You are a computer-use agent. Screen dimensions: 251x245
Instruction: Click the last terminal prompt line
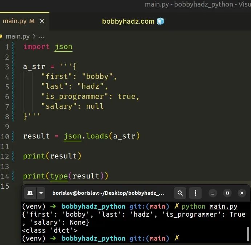[x=101, y=238]
